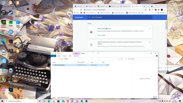Open Discord desktop shortcut
This screenshot has width=183, height=103.
4,52
